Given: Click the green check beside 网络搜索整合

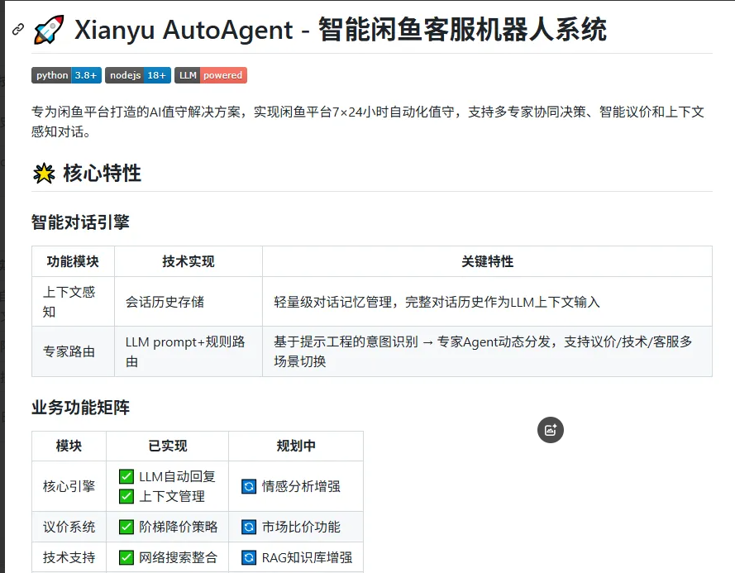Looking at the screenshot, I should coord(126,557).
